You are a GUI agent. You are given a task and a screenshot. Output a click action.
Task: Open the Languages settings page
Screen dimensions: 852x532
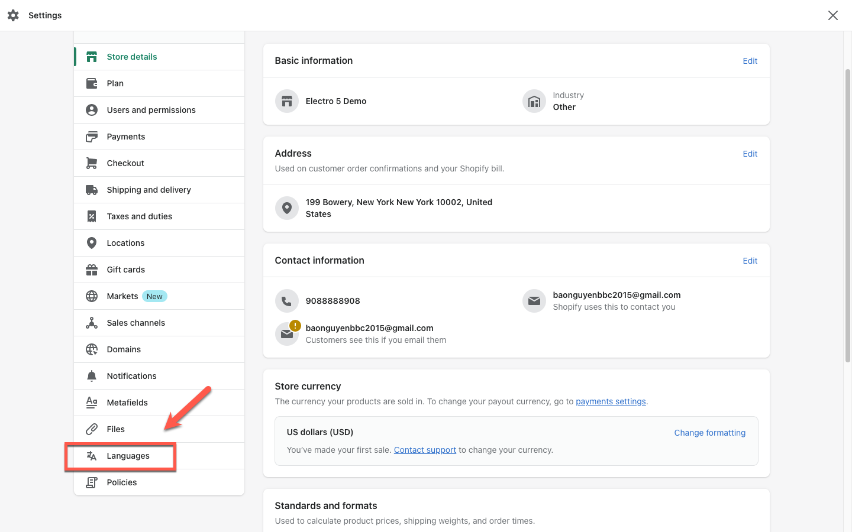tap(159, 456)
